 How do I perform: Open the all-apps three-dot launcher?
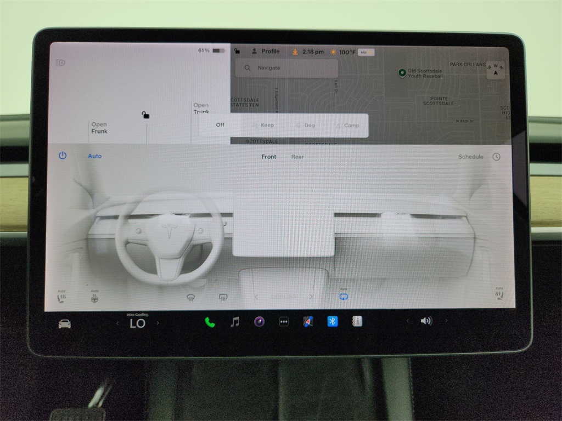pyautogui.click(x=284, y=322)
